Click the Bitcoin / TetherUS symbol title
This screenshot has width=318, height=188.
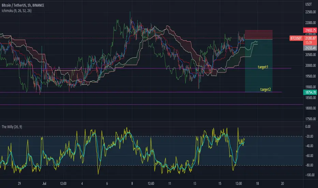coord(23,5)
